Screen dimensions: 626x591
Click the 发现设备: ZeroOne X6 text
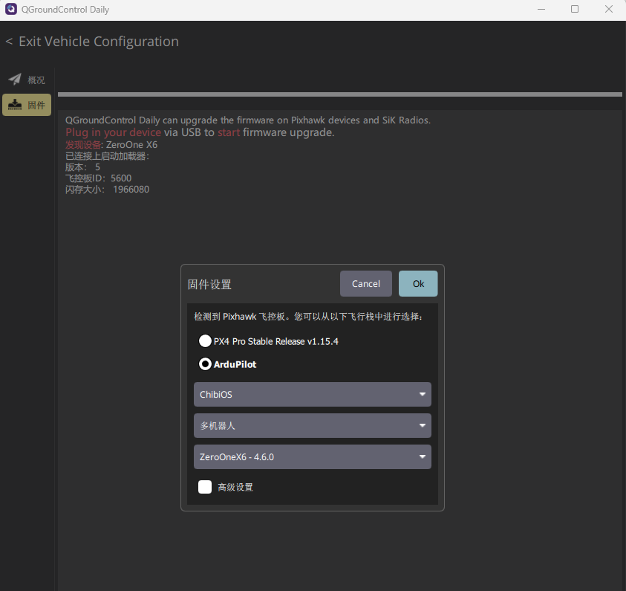pyautogui.click(x=111, y=145)
